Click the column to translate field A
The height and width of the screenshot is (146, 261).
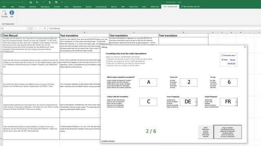click(148, 82)
